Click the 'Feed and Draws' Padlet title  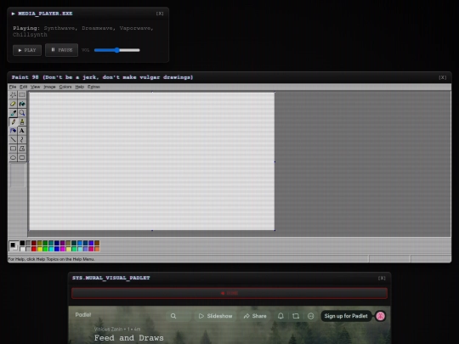[129, 338]
